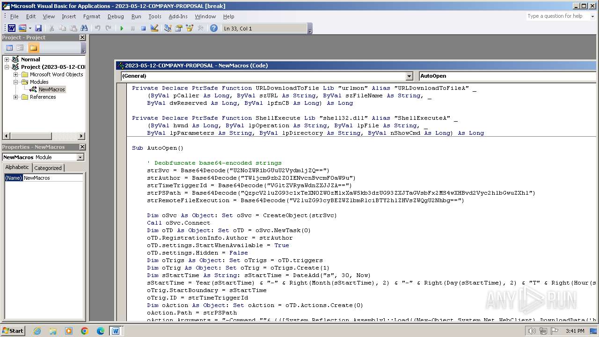Open the Edit menu

[31, 16]
